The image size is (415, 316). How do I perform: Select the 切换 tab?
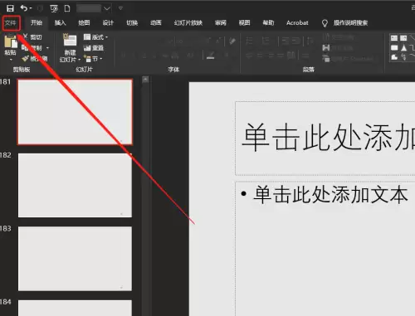[132, 22]
